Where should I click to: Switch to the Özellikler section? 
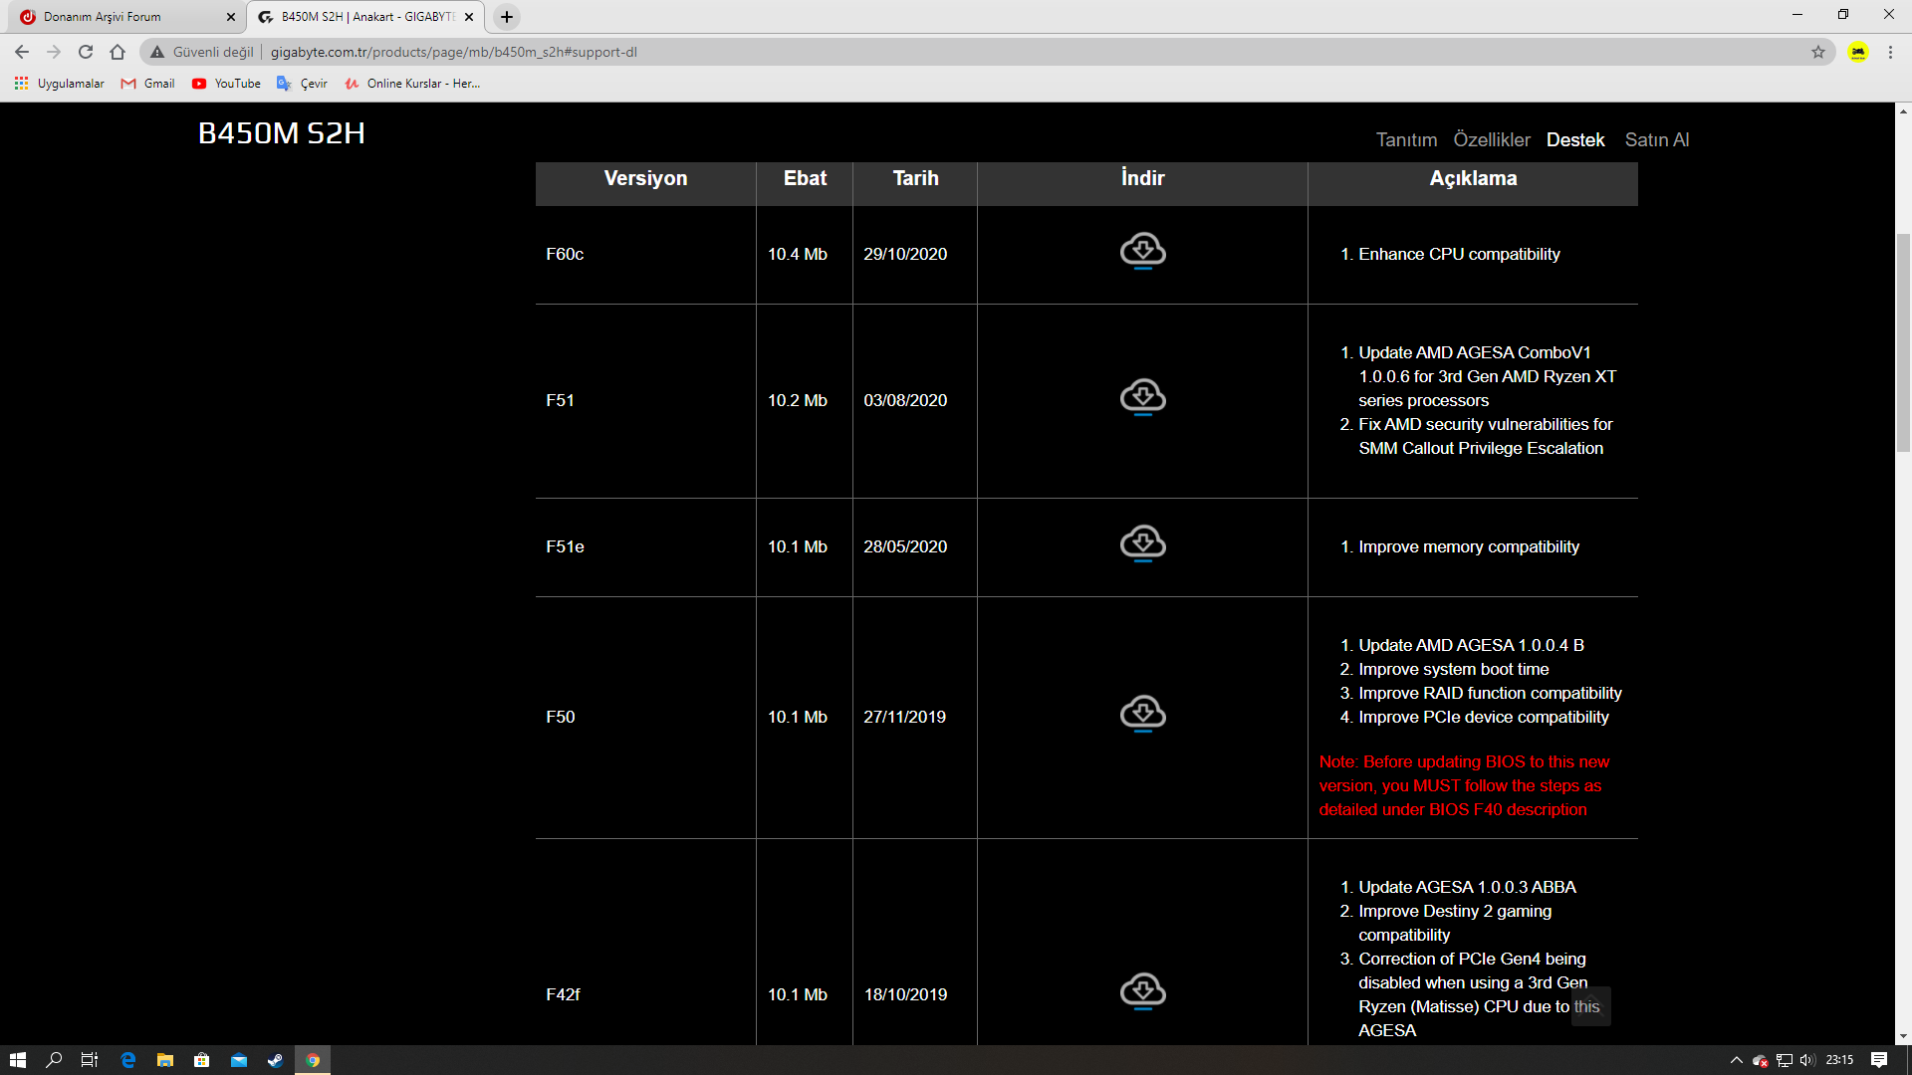1491,140
